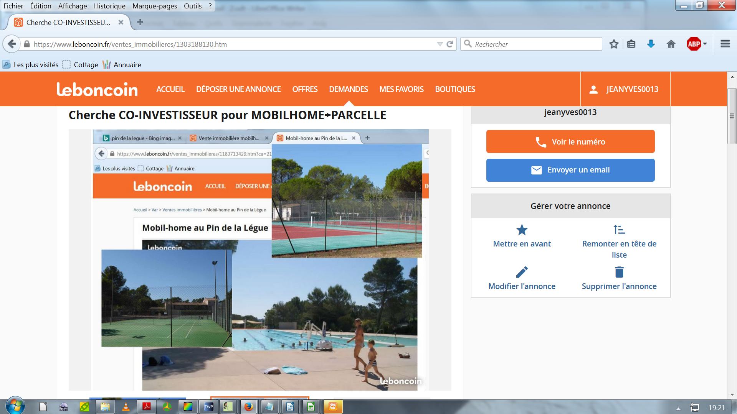Open the Annuaire bookmark
The image size is (737, 414).
(122, 64)
